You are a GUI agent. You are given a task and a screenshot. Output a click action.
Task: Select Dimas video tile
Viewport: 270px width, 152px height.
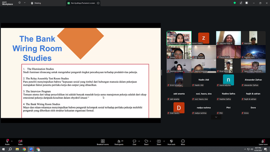pos(179,52)
